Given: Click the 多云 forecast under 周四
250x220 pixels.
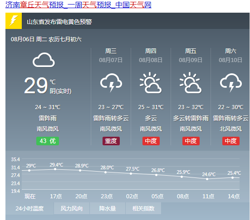Looking at the screenshot, I should tap(151, 118).
